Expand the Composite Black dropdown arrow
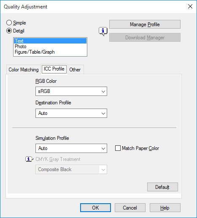Viewport: 197px width, 218px height. [103, 169]
